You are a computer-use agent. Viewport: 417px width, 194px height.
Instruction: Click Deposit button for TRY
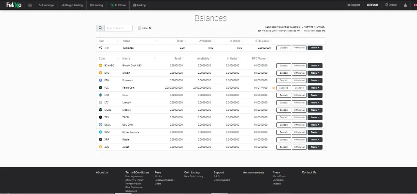coord(284,48)
